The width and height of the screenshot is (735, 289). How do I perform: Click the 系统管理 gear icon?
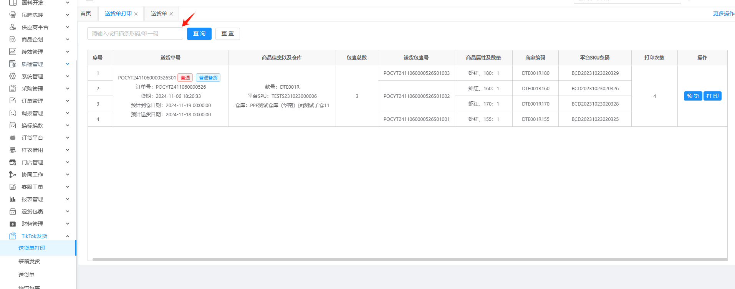coord(13,76)
